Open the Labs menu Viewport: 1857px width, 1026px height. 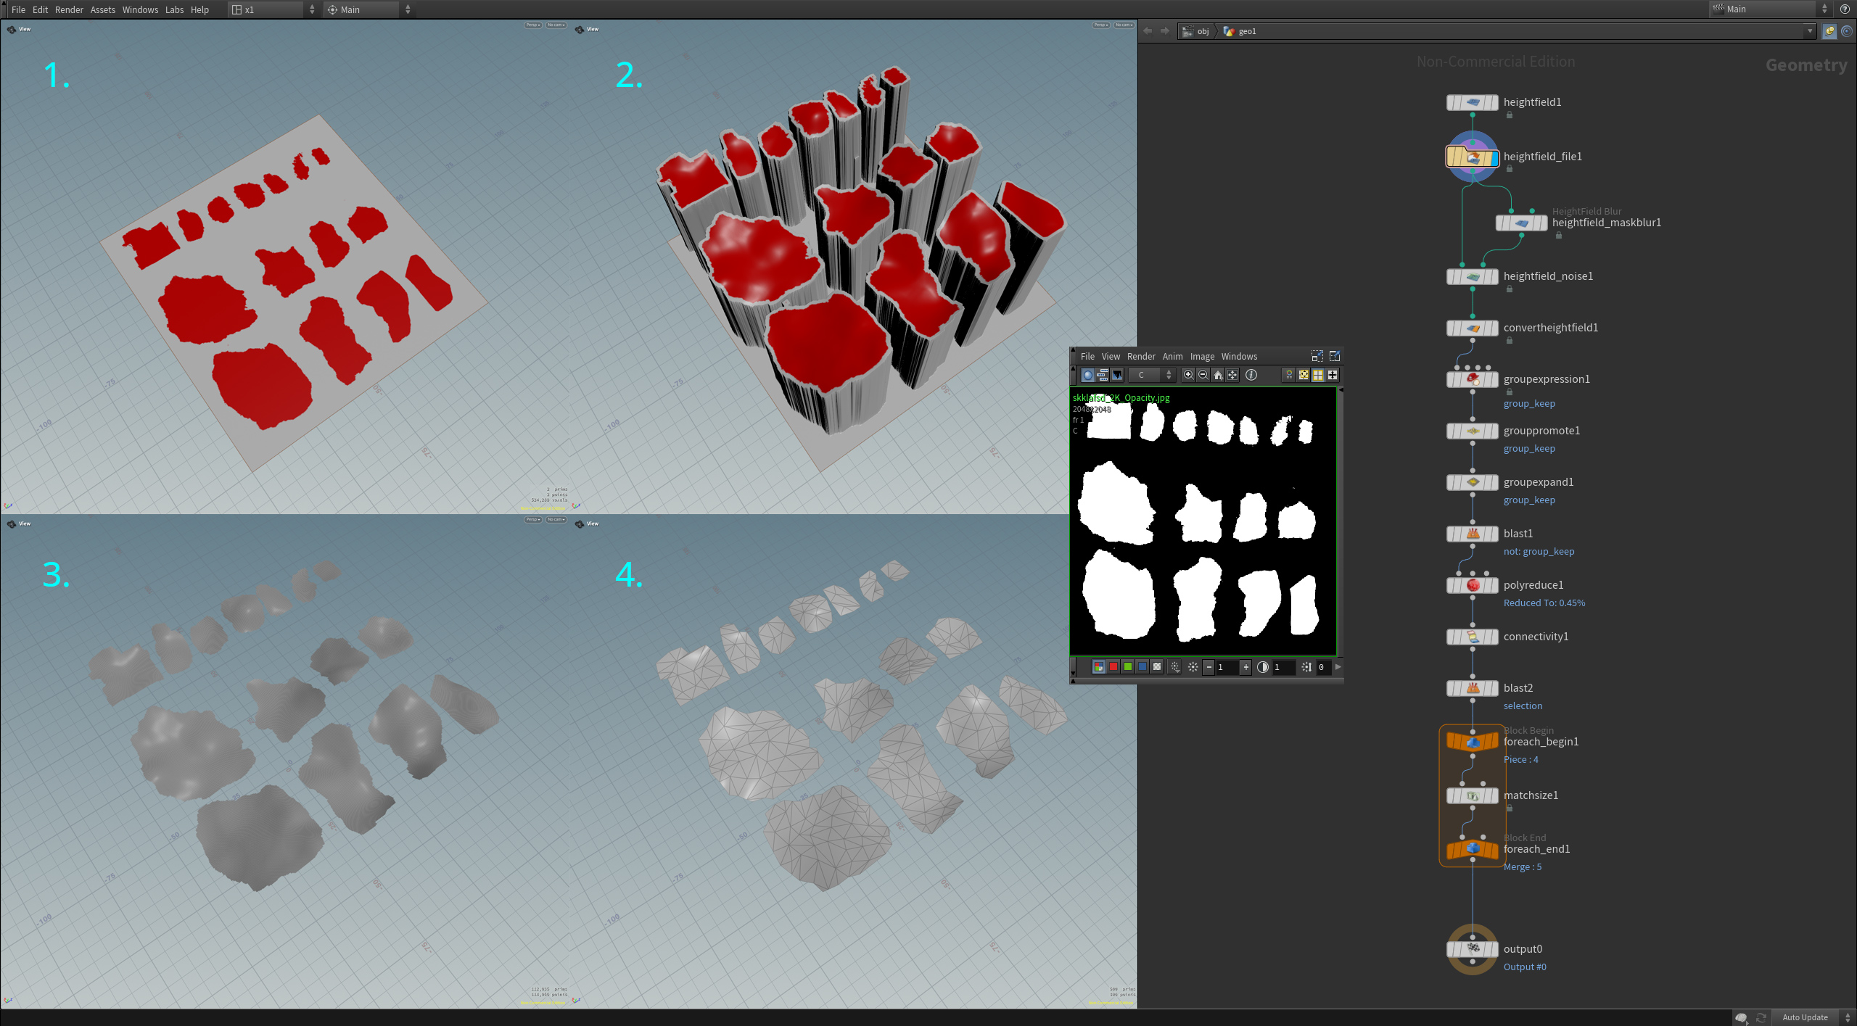[x=174, y=9]
